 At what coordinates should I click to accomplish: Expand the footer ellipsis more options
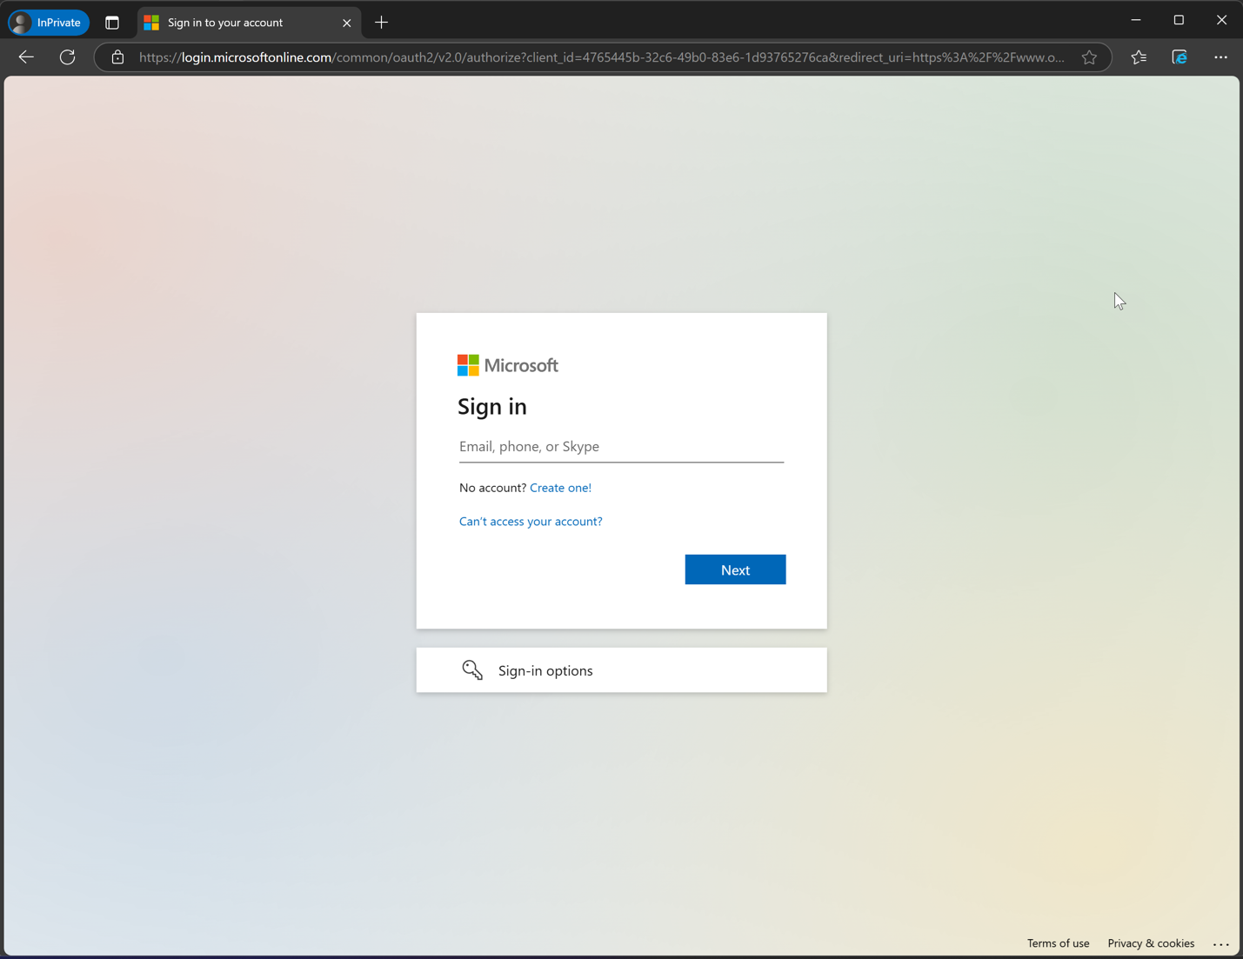coord(1220,944)
